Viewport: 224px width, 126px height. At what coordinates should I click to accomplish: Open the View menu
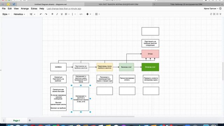click(x=16, y=8)
